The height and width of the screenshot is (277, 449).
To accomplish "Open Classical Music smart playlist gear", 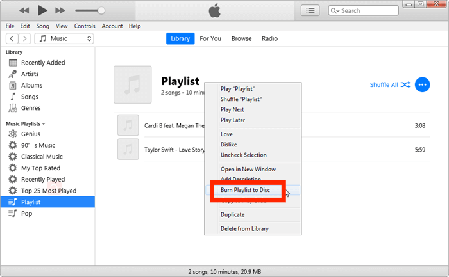I will click(13, 157).
